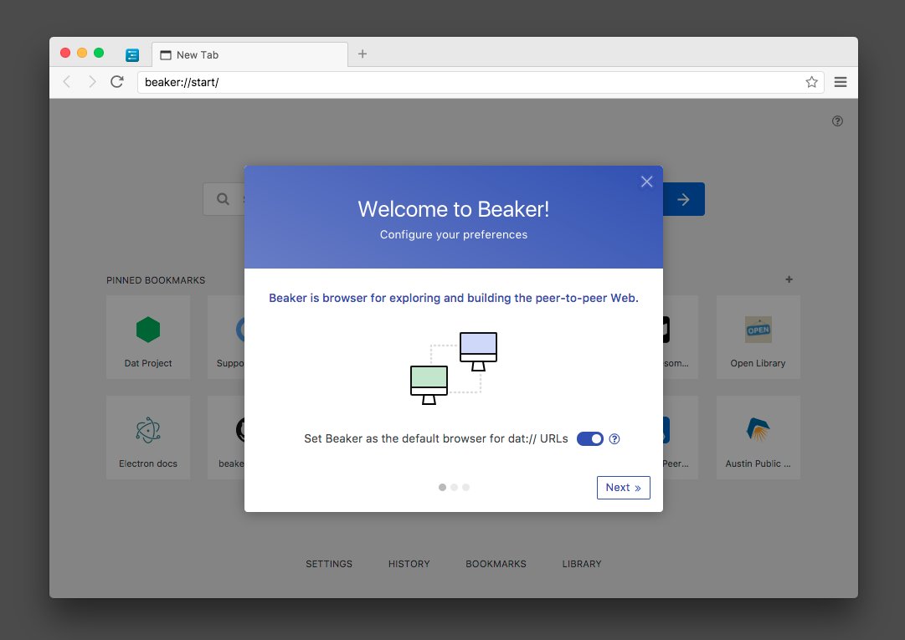This screenshot has height=640, width=905.
Task: Reload the page with the refresh icon
Action: coord(117,82)
